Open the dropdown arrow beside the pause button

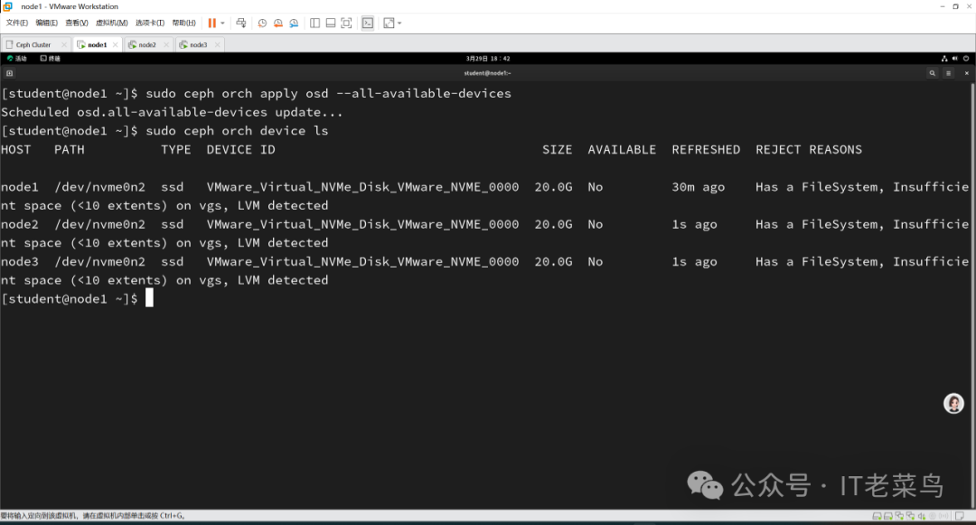pyautogui.click(x=222, y=23)
